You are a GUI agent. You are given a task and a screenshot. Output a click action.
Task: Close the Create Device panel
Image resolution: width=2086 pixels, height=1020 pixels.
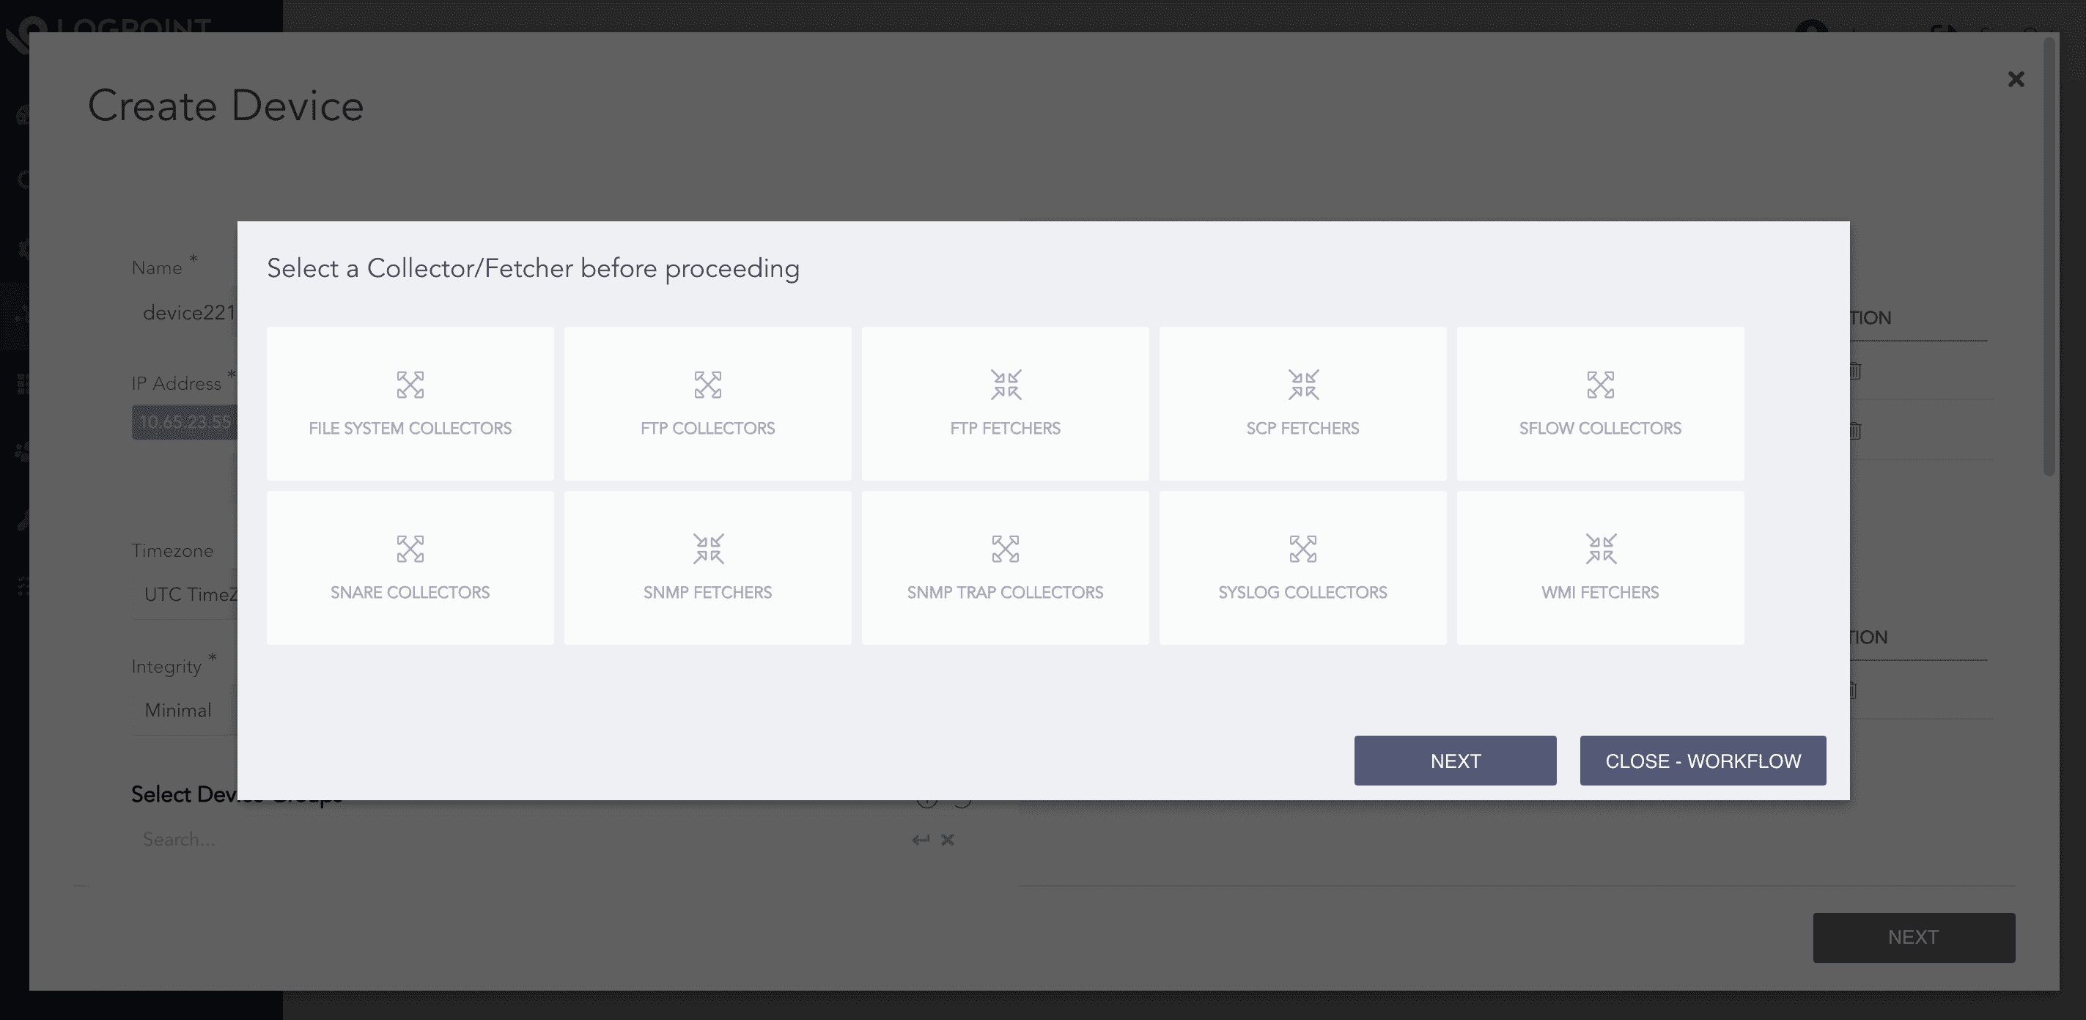pyautogui.click(x=2016, y=79)
